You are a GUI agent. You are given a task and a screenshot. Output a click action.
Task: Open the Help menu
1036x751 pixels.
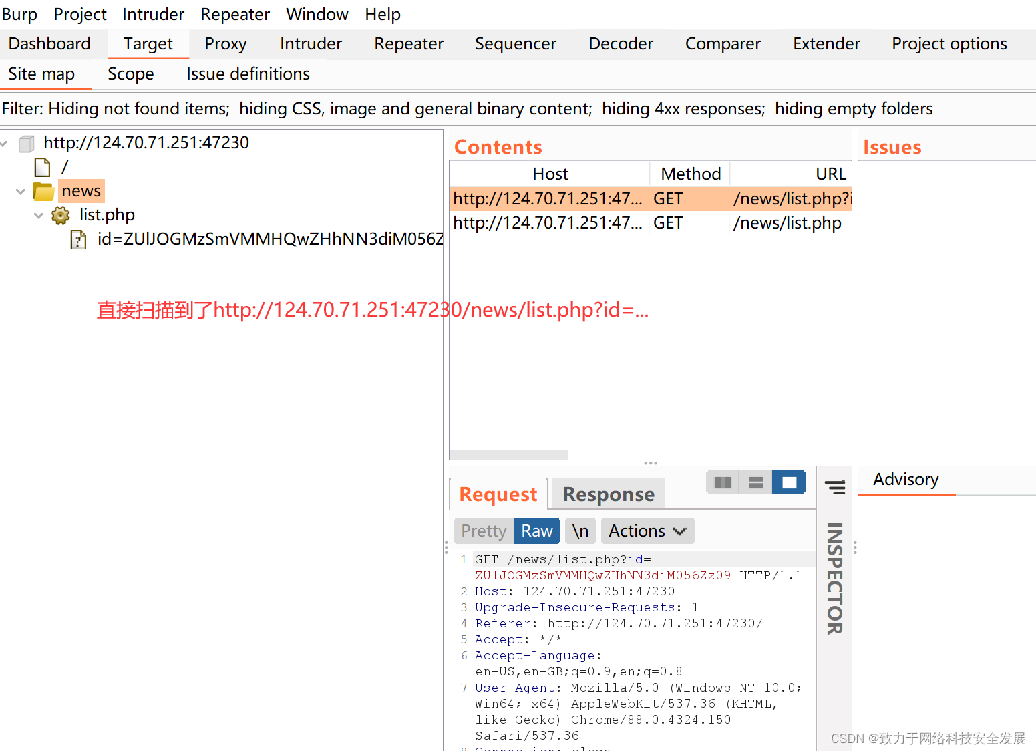tap(383, 14)
